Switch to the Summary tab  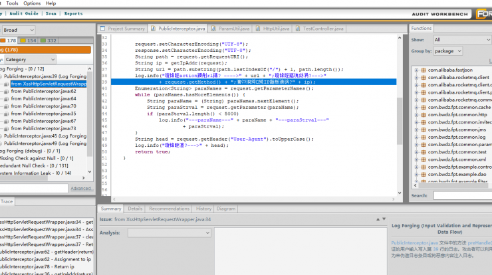click(111, 209)
